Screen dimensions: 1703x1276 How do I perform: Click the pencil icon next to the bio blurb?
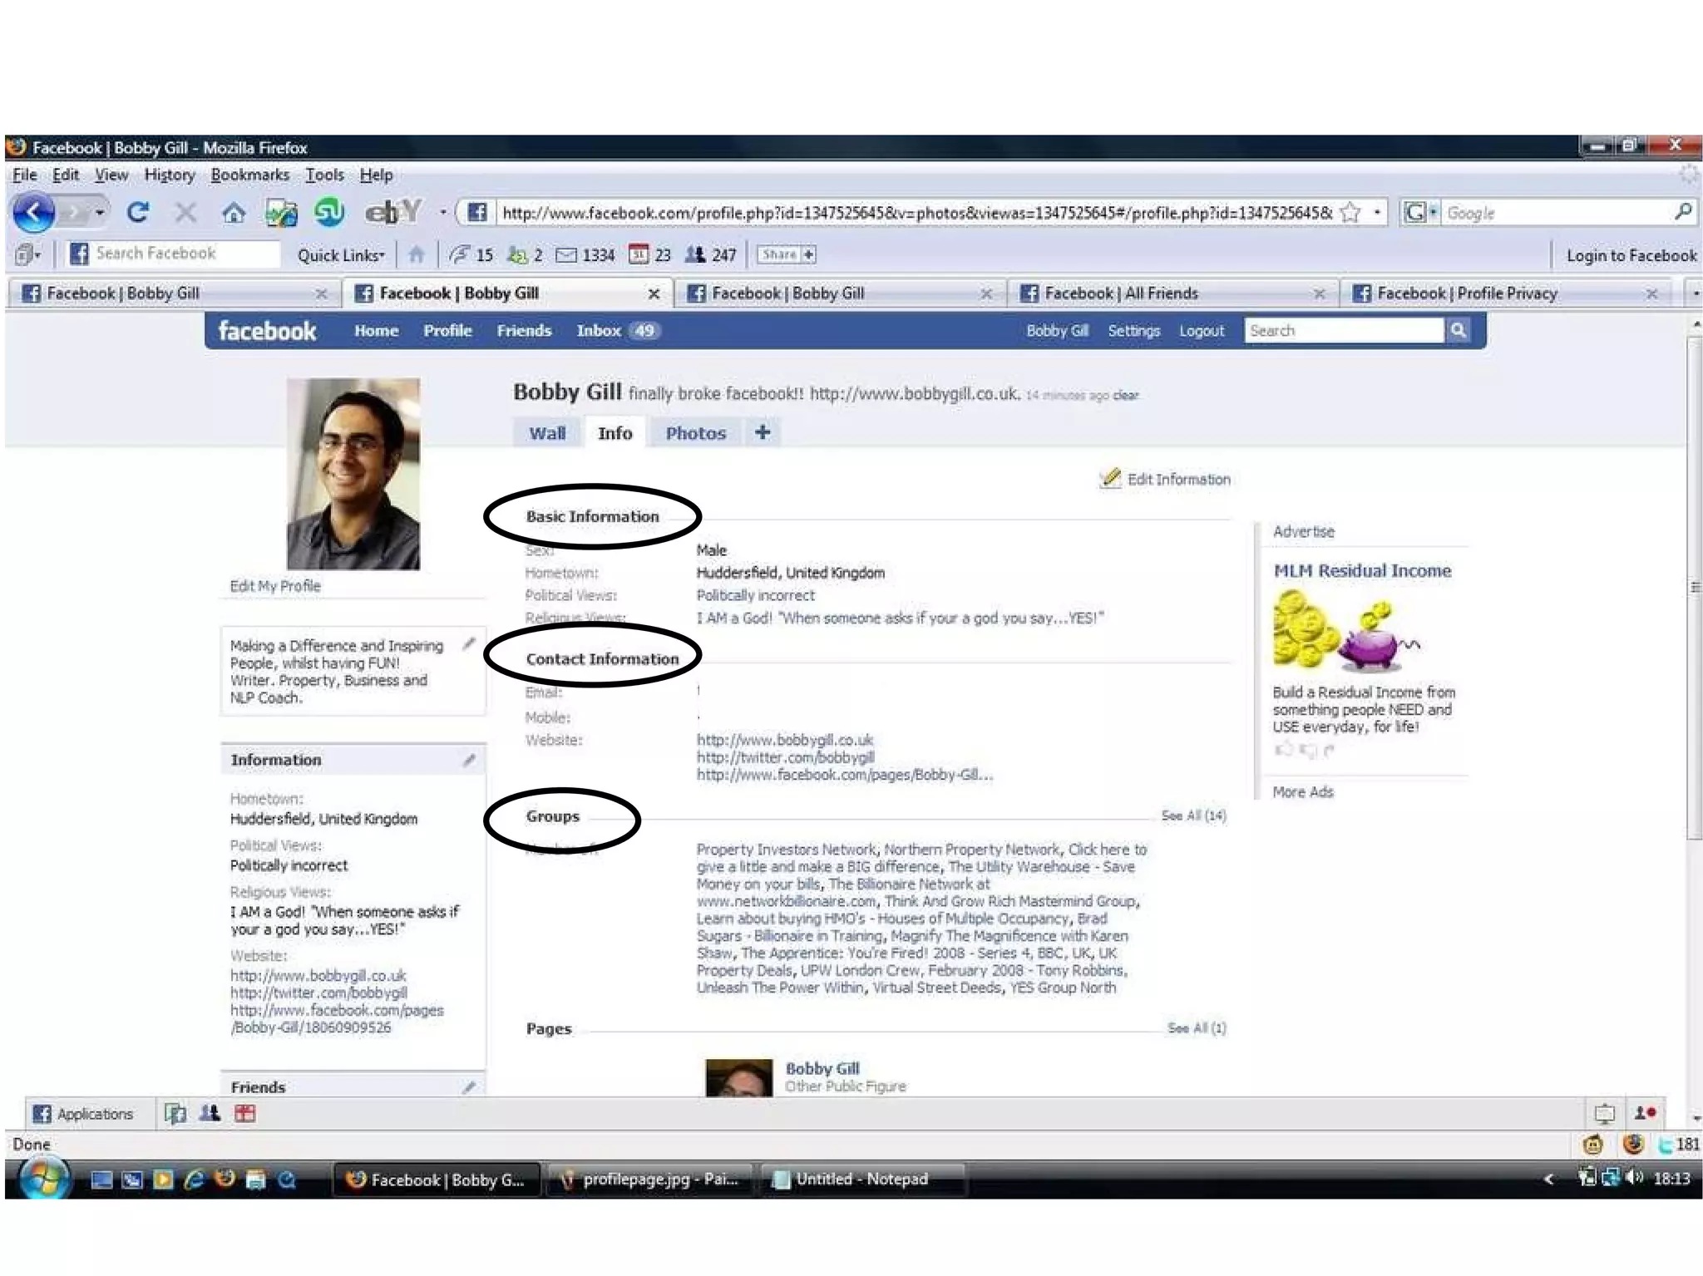[470, 643]
